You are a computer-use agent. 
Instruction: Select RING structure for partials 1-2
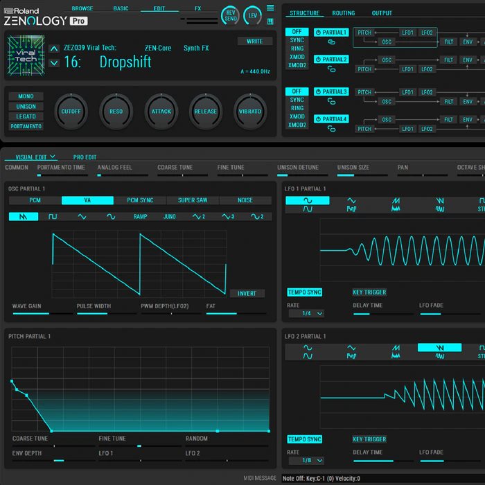pyautogui.click(x=297, y=48)
